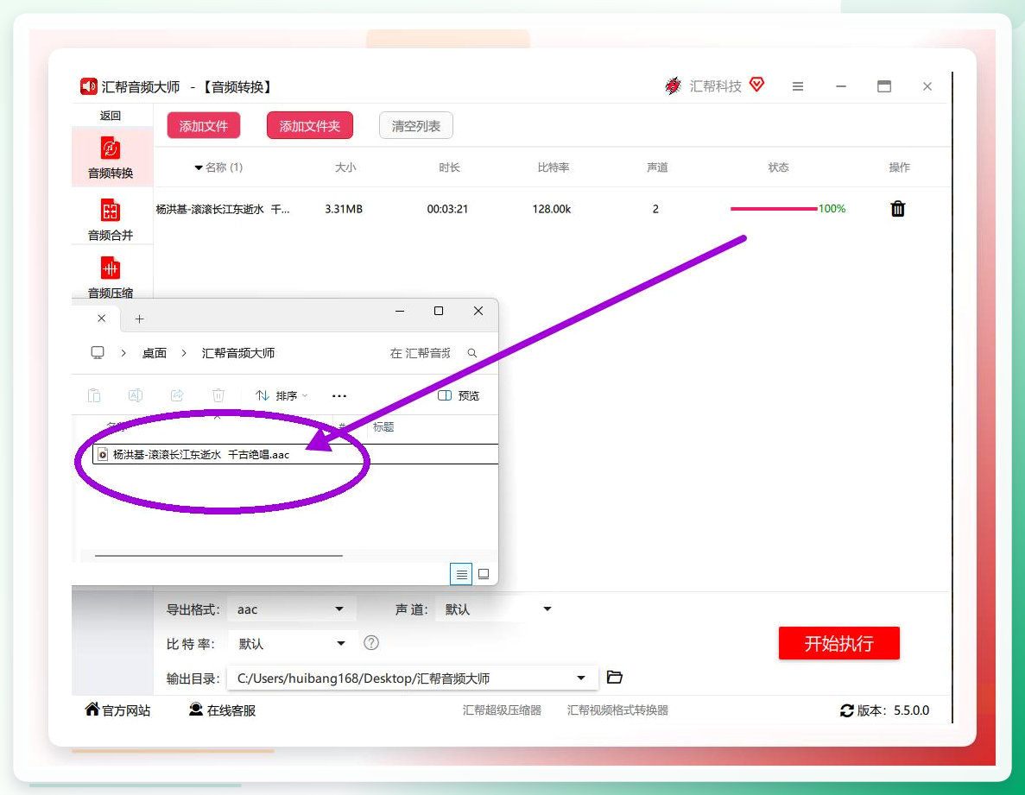Click the Explorer search magnifier icon
This screenshot has width=1025, height=795.
click(472, 353)
